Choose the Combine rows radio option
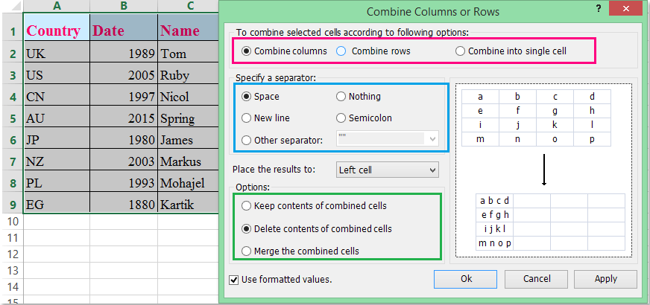650x305 pixels. tap(341, 51)
